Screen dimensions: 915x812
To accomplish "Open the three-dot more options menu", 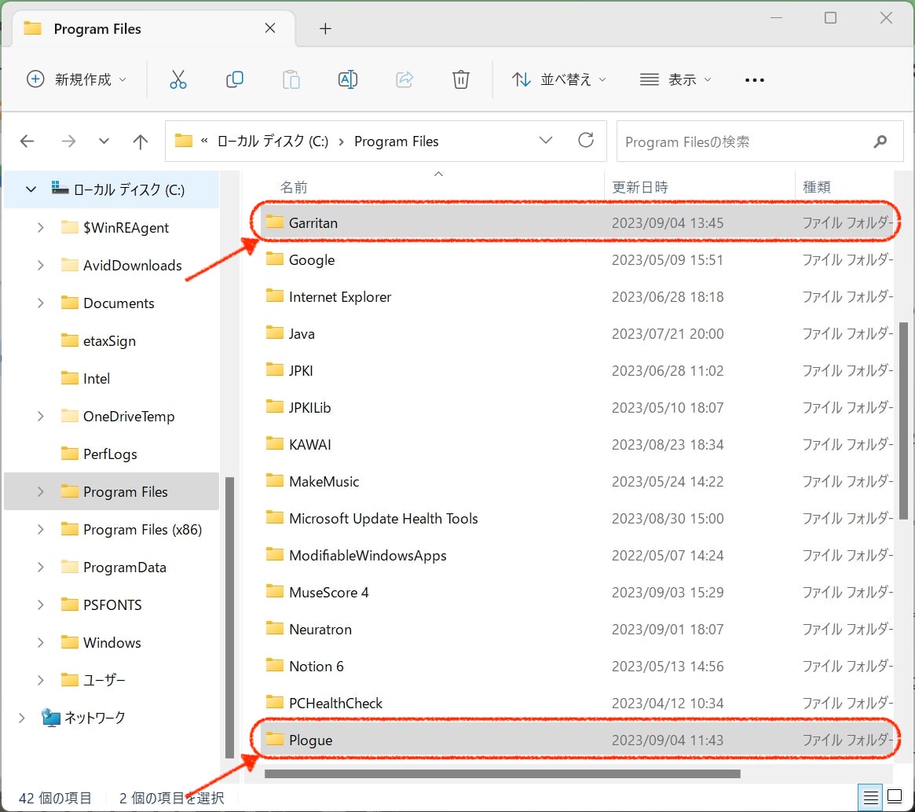I will pos(755,80).
